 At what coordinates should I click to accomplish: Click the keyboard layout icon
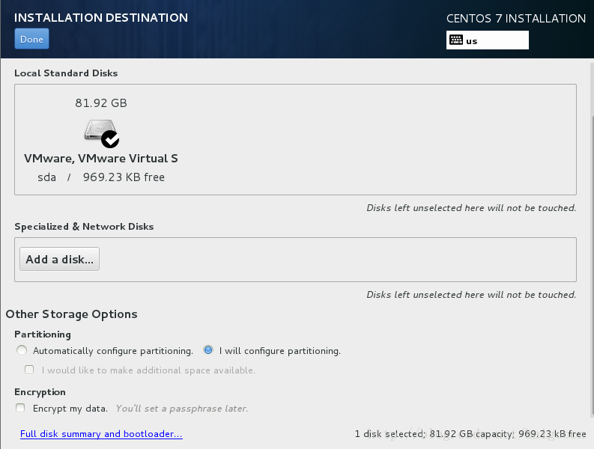tap(455, 40)
